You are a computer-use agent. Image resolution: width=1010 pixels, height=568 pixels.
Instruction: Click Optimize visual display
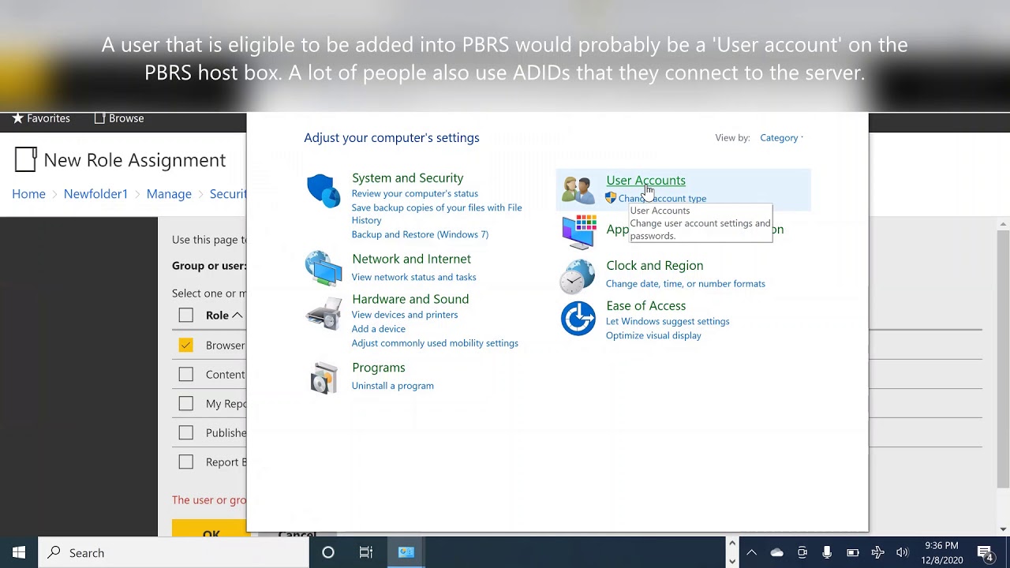[x=653, y=336]
